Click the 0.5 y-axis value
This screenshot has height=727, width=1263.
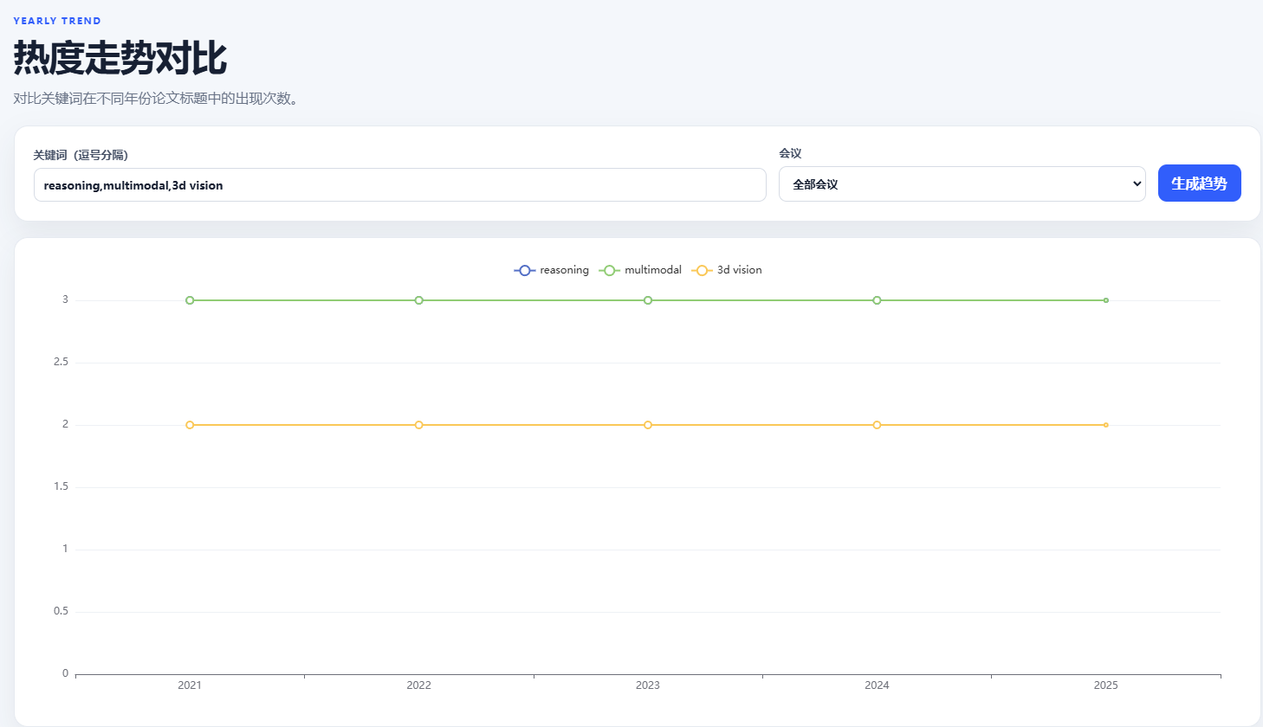click(61, 611)
